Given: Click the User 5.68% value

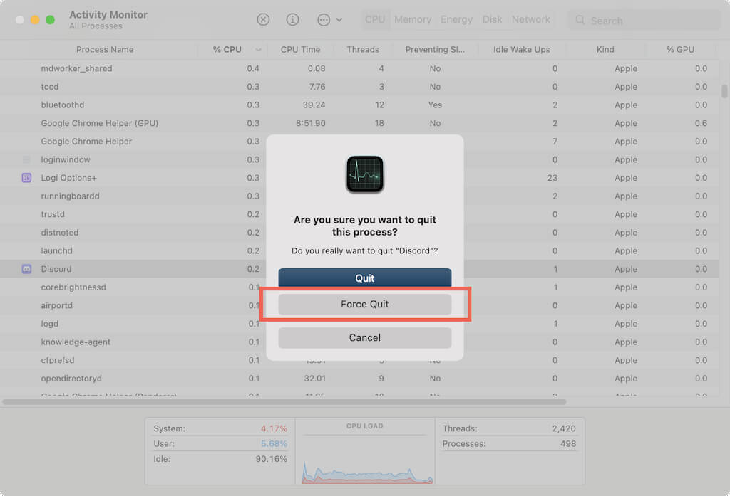Looking at the screenshot, I should click(x=274, y=443).
